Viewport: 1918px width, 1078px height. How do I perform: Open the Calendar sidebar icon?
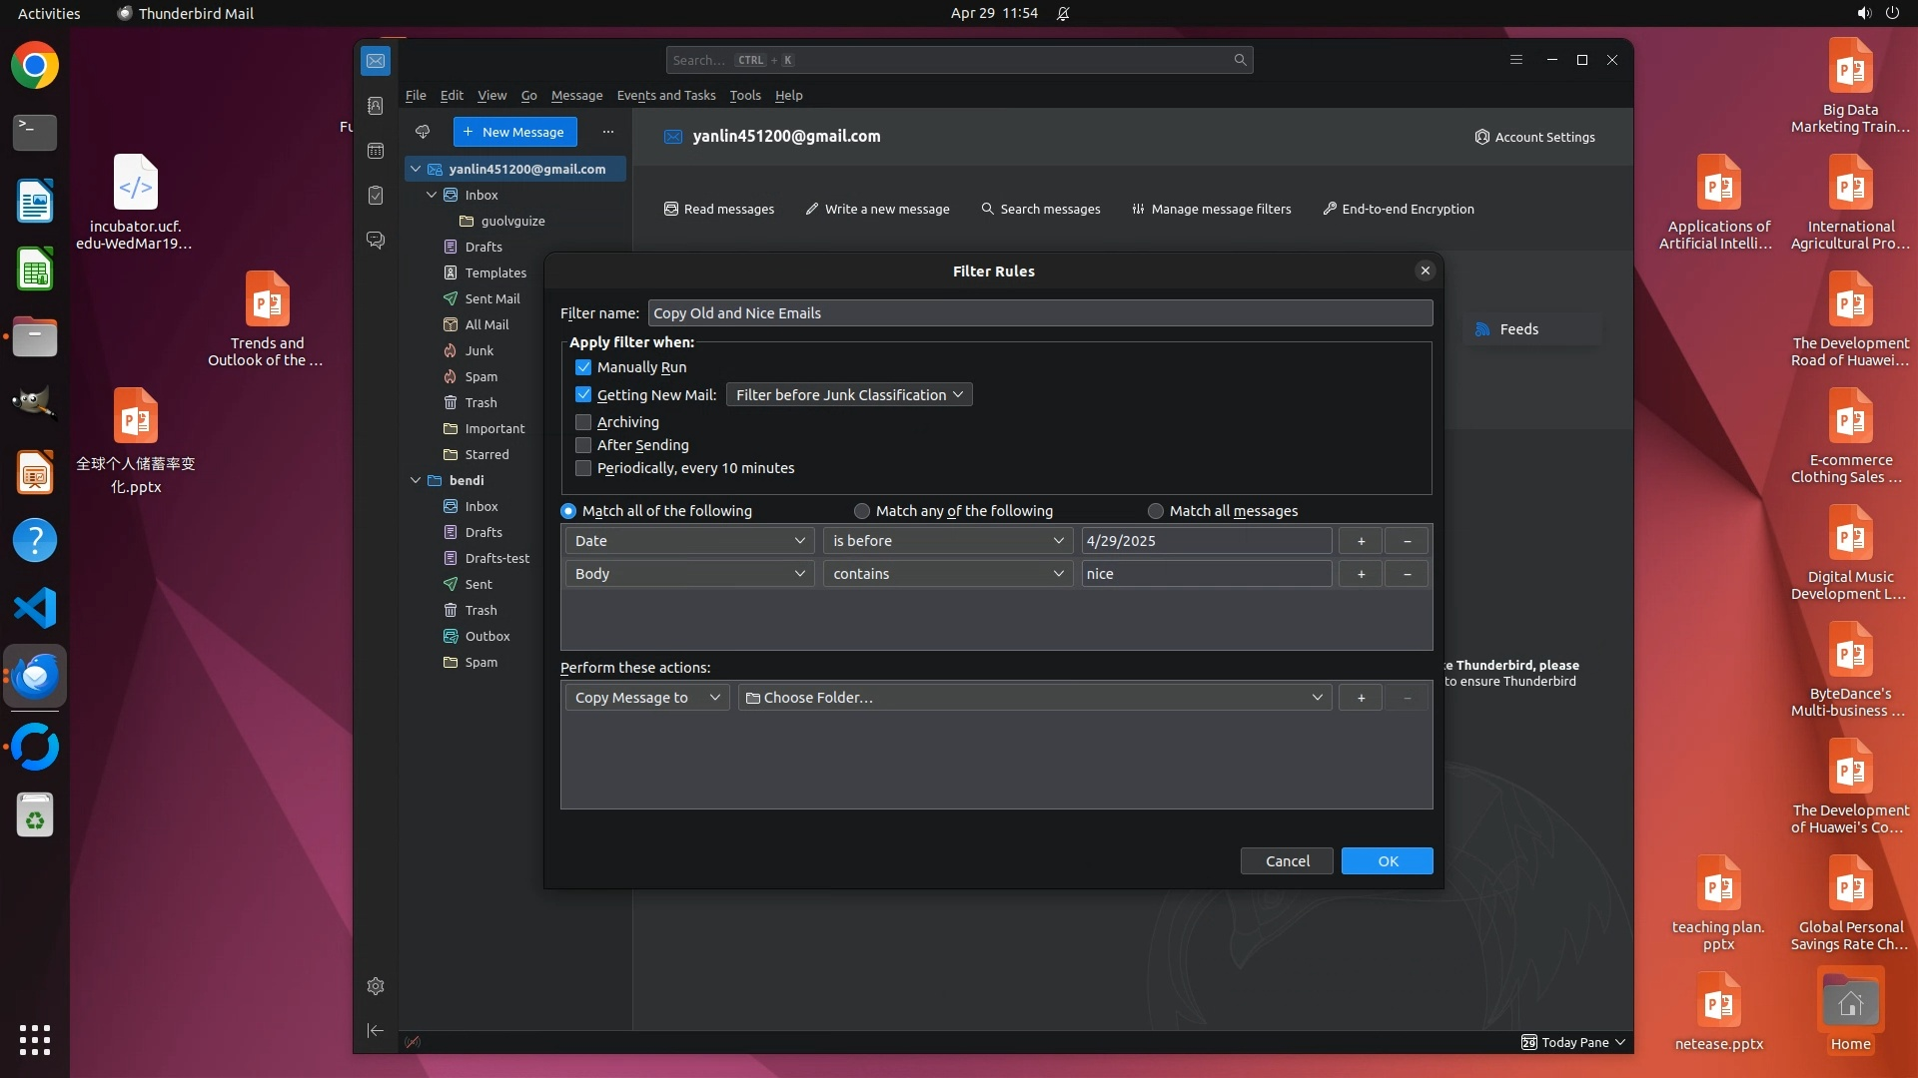tap(376, 151)
